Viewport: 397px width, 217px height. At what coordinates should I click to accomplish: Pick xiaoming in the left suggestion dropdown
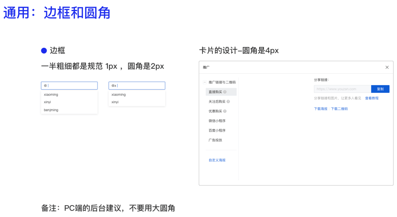tap(51, 94)
